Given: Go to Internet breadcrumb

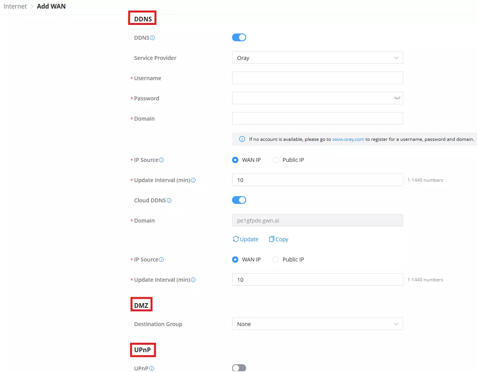Looking at the screenshot, I should (x=15, y=6).
